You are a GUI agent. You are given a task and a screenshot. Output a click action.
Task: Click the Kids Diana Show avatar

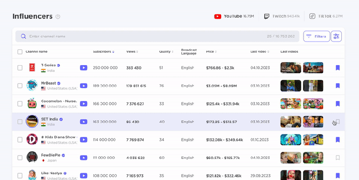click(x=32, y=139)
